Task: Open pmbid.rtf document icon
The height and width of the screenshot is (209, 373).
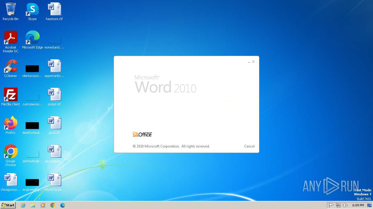Action: point(54,97)
